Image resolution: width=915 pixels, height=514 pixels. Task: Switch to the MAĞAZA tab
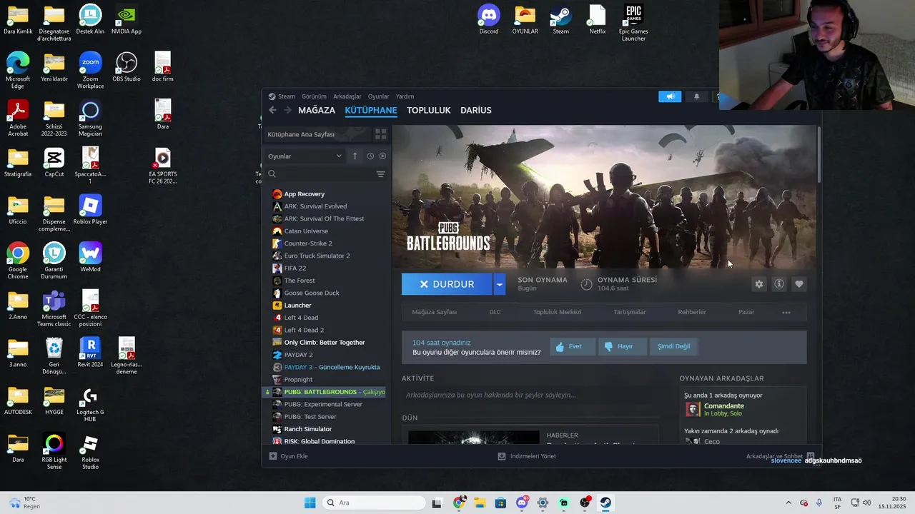click(317, 110)
